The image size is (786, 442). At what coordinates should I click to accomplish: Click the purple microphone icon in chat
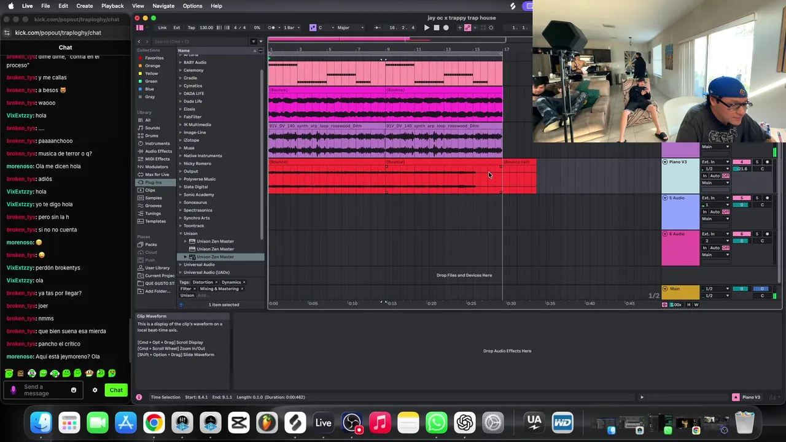(x=13, y=390)
